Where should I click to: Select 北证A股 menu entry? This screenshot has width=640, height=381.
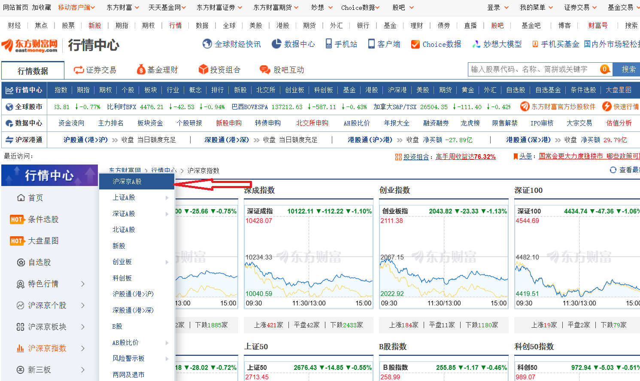coord(124,230)
